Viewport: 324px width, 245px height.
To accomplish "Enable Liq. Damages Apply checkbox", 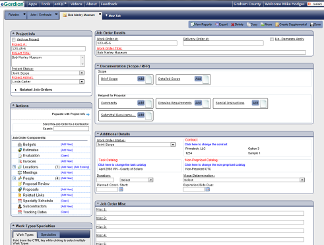I will click(272, 39).
